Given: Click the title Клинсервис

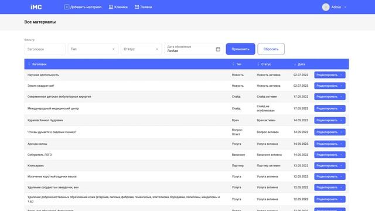Looking at the screenshot, I should tap(36, 165).
